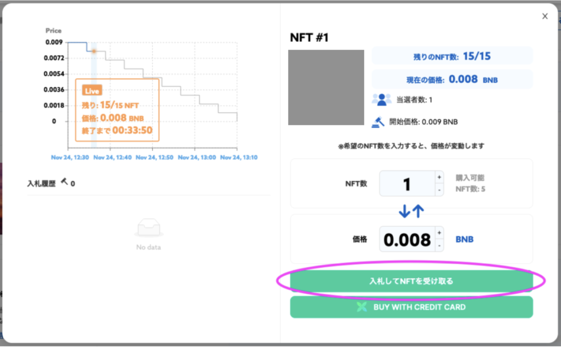Screen dimensions: 561x348
Task: Click the empty inbox No data icon
Action: point(148,227)
